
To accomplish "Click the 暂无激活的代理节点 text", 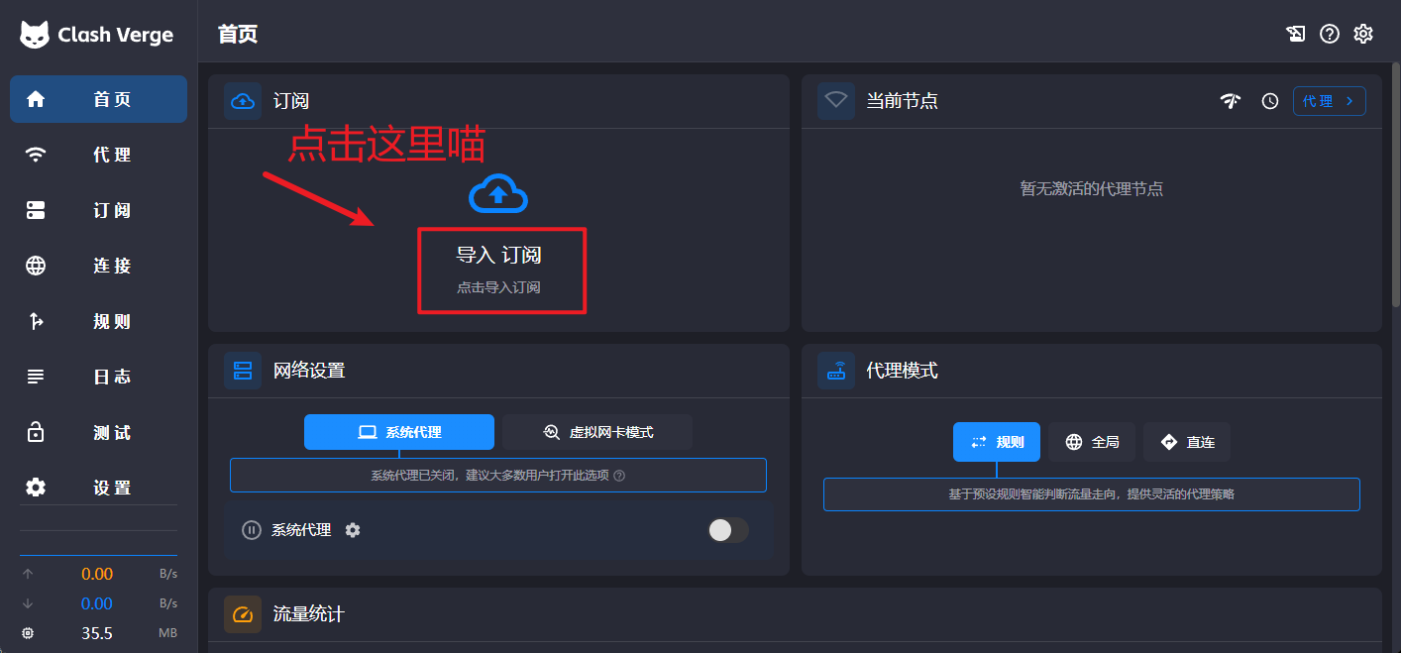I will pyautogui.click(x=1092, y=188).
